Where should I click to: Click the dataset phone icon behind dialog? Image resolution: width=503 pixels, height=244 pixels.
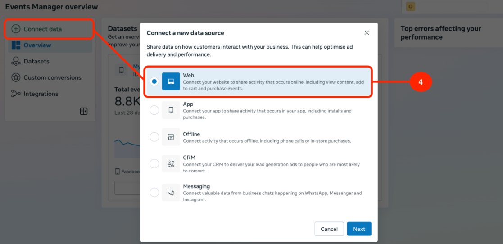tap(121, 70)
